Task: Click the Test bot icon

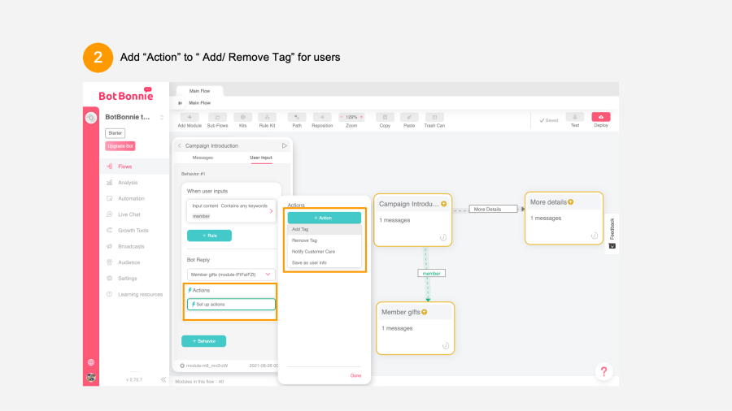Action: click(575, 117)
